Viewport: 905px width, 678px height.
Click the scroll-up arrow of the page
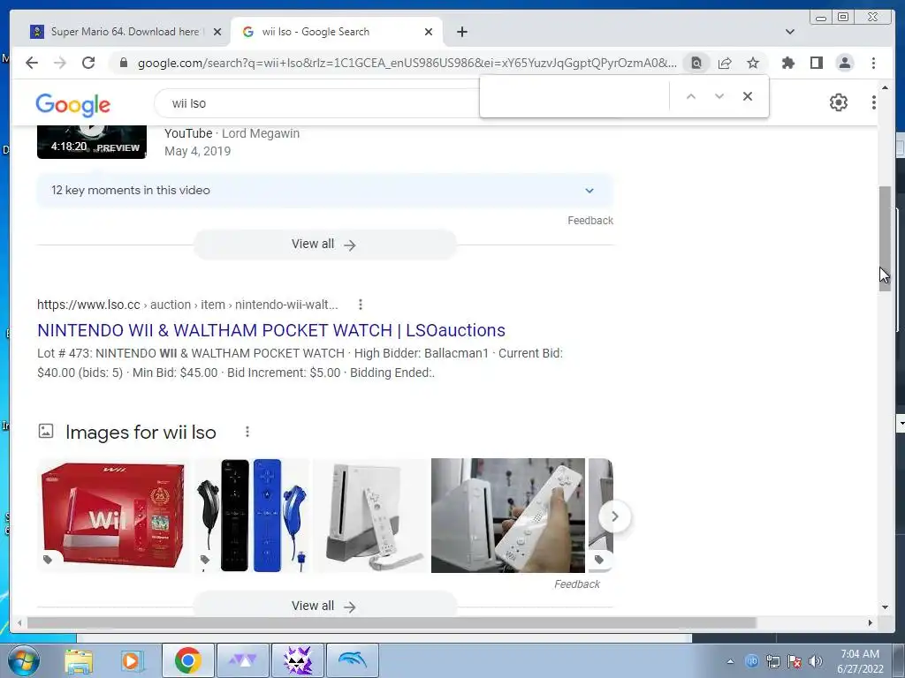[885, 87]
